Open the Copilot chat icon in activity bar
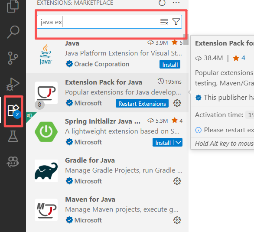The image size is (254, 232). (13, 162)
